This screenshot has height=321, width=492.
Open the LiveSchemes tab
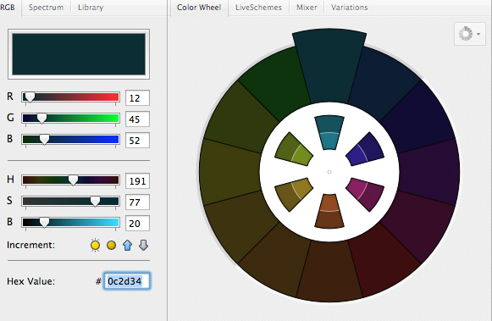pyautogui.click(x=258, y=8)
